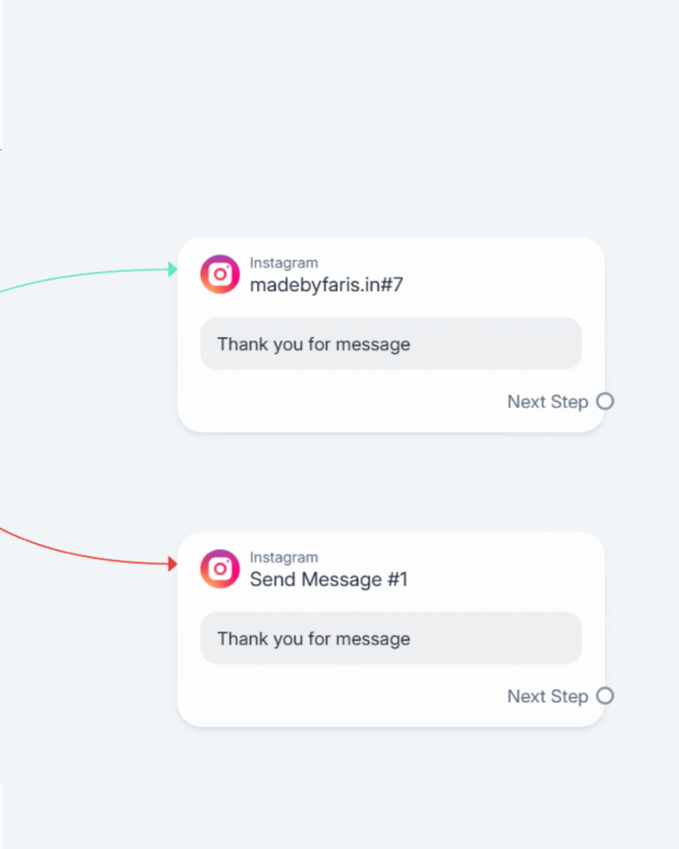This screenshot has height=849, width=679.
Task: Click Next Step connector circle of Send Message #1
Action: tap(605, 696)
